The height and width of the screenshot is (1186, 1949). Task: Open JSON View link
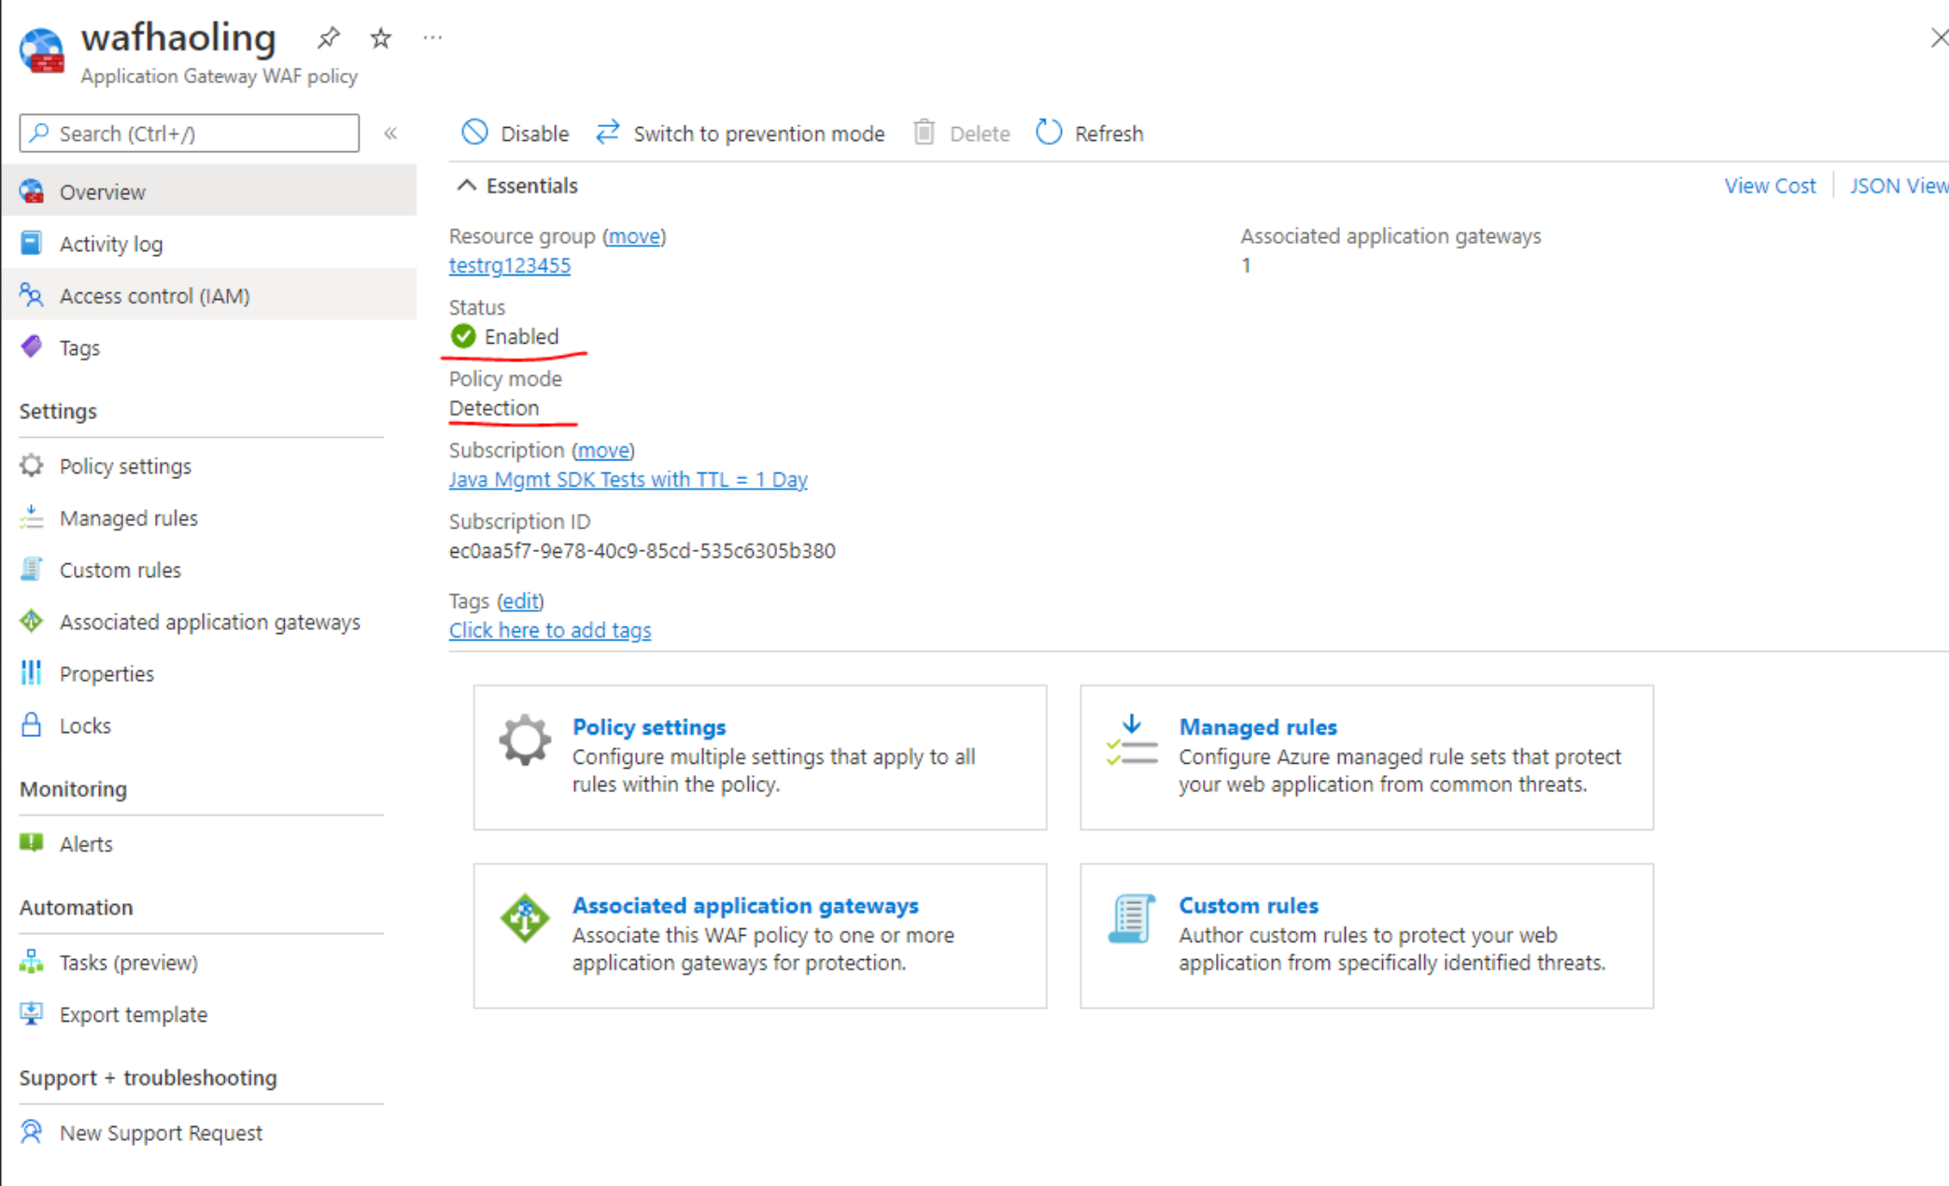pos(1898,186)
